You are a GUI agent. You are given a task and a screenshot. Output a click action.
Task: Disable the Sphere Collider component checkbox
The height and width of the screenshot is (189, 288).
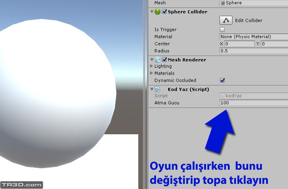coord(164,11)
